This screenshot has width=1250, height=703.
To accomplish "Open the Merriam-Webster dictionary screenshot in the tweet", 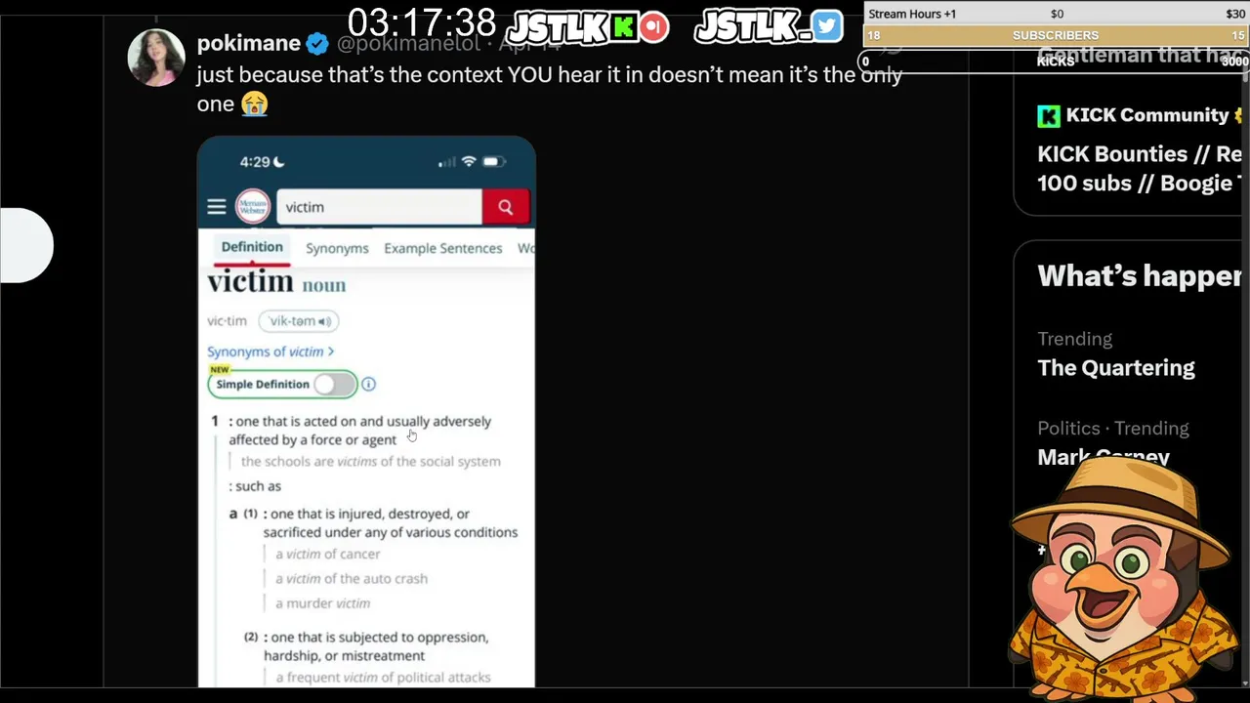I will click(x=366, y=412).
